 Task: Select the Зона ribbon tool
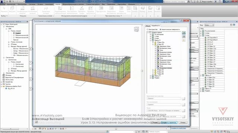pyautogui.click(x=129, y=9)
